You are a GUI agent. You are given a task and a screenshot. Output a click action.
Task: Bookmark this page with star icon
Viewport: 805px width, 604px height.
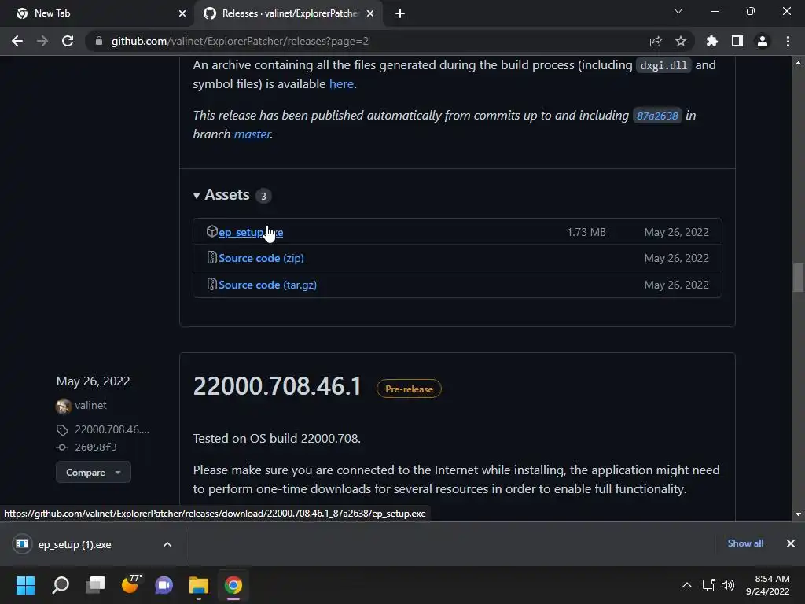[681, 41]
